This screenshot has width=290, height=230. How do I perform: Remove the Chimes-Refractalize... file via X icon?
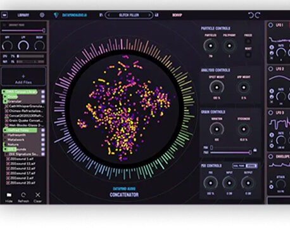pyautogui.click(x=7, y=111)
